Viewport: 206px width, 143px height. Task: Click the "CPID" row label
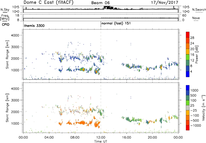(x=6, y=25)
